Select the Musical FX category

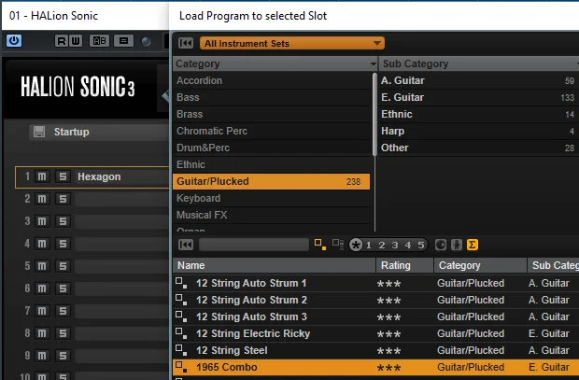[272, 215]
